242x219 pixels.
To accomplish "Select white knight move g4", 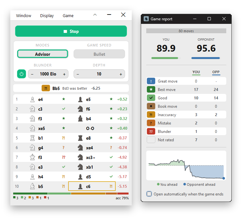I will coord(40,148).
